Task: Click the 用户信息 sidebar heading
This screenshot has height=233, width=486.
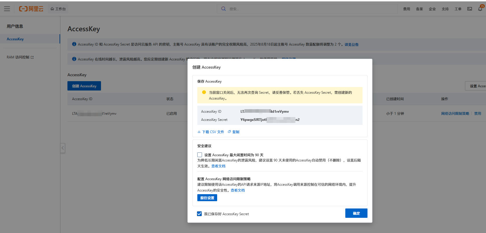Action: pos(15,26)
